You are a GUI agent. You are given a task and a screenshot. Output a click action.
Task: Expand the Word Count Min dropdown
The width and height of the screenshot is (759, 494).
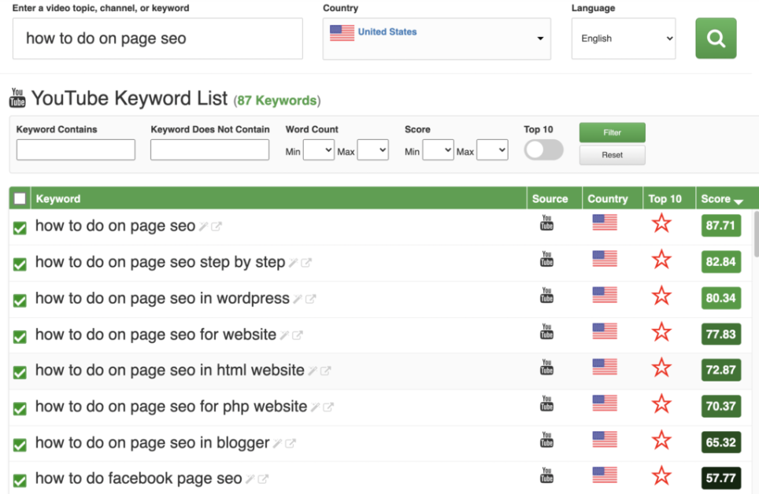click(318, 150)
